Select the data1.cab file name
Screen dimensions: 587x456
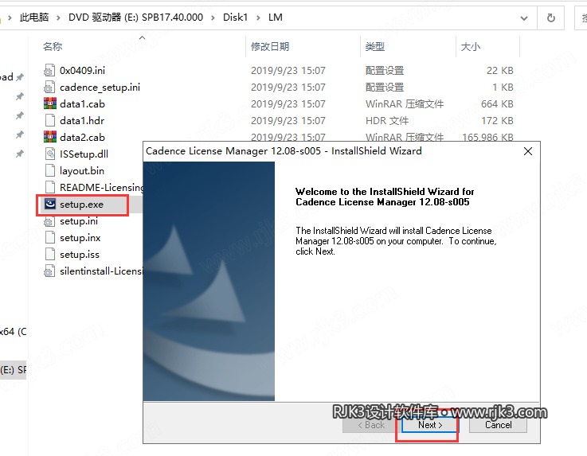82,103
